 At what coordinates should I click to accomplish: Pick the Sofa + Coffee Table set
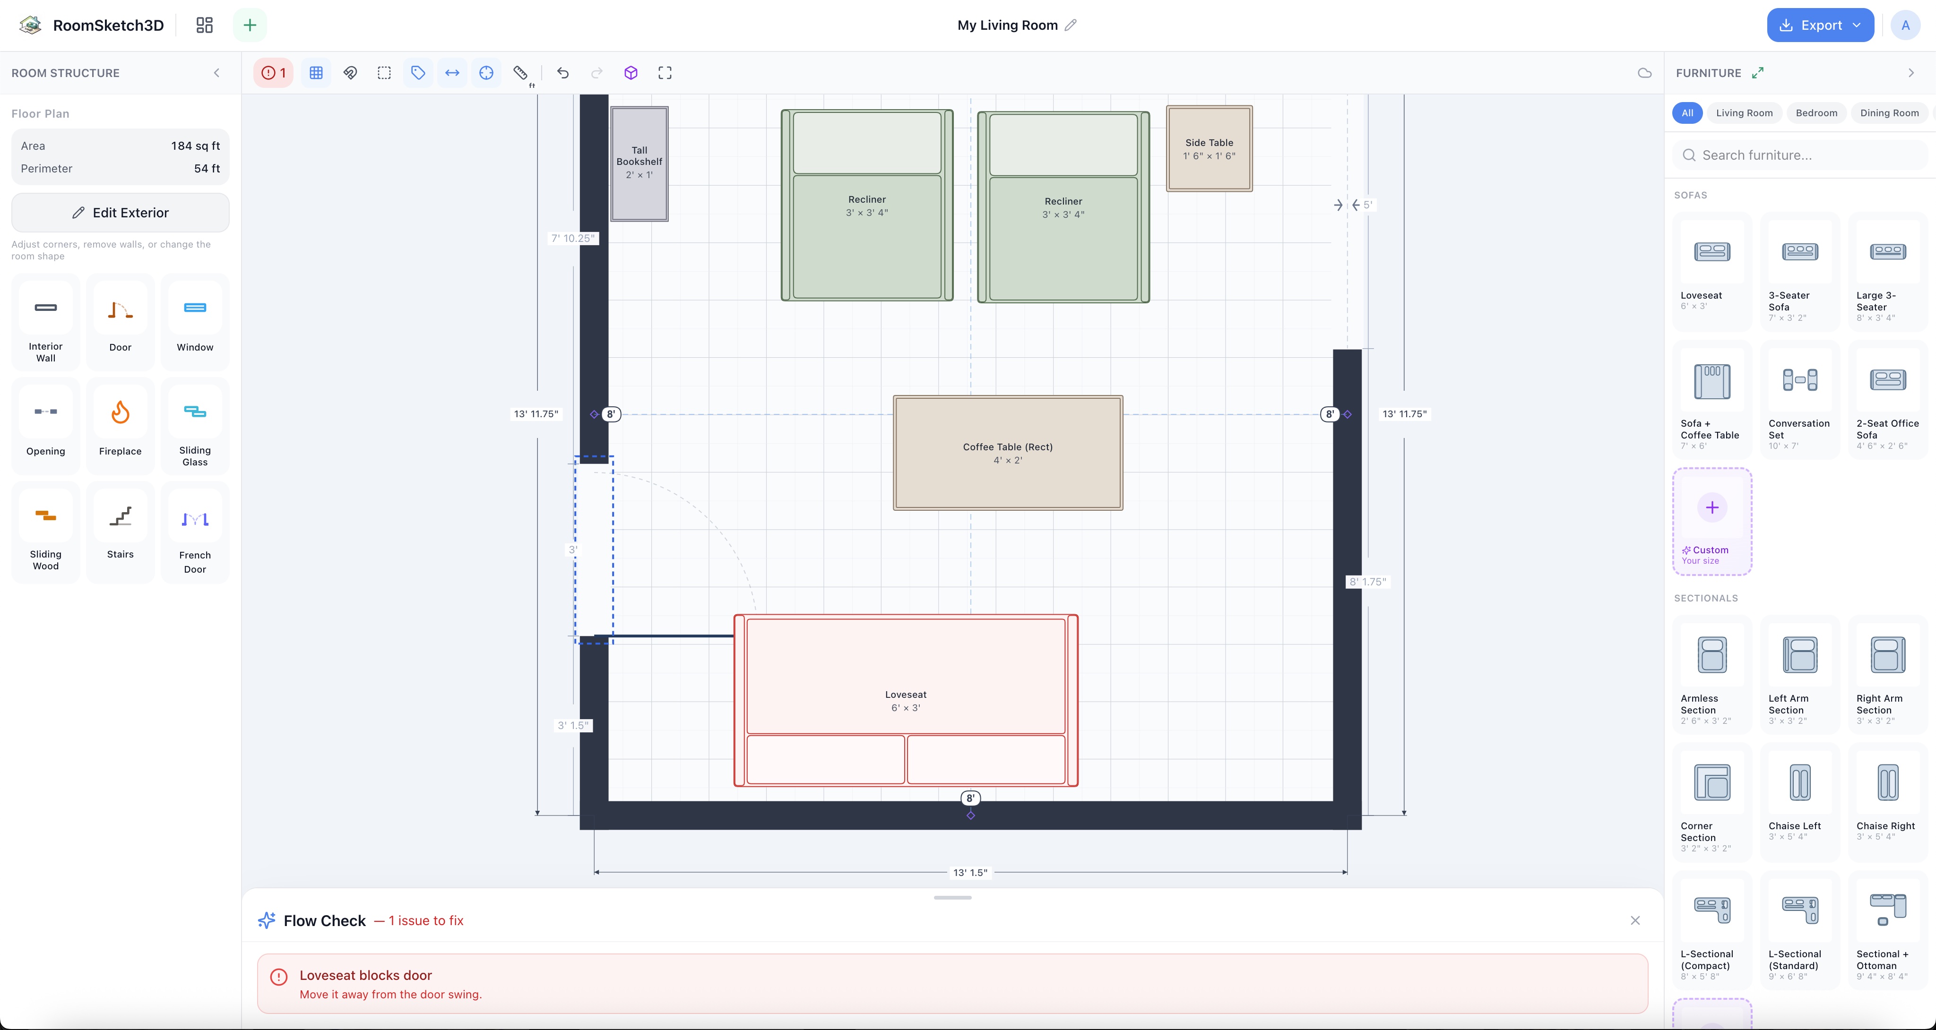click(1712, 400)
